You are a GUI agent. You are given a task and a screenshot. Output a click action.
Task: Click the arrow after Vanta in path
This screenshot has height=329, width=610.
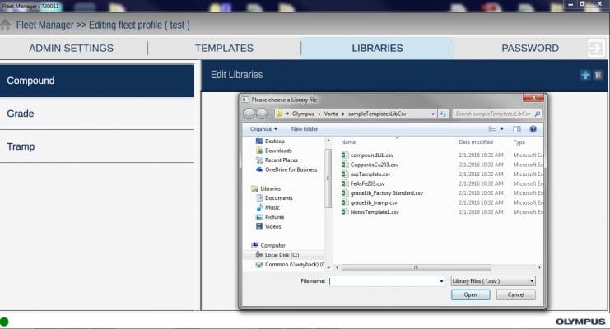coord(343,114)
